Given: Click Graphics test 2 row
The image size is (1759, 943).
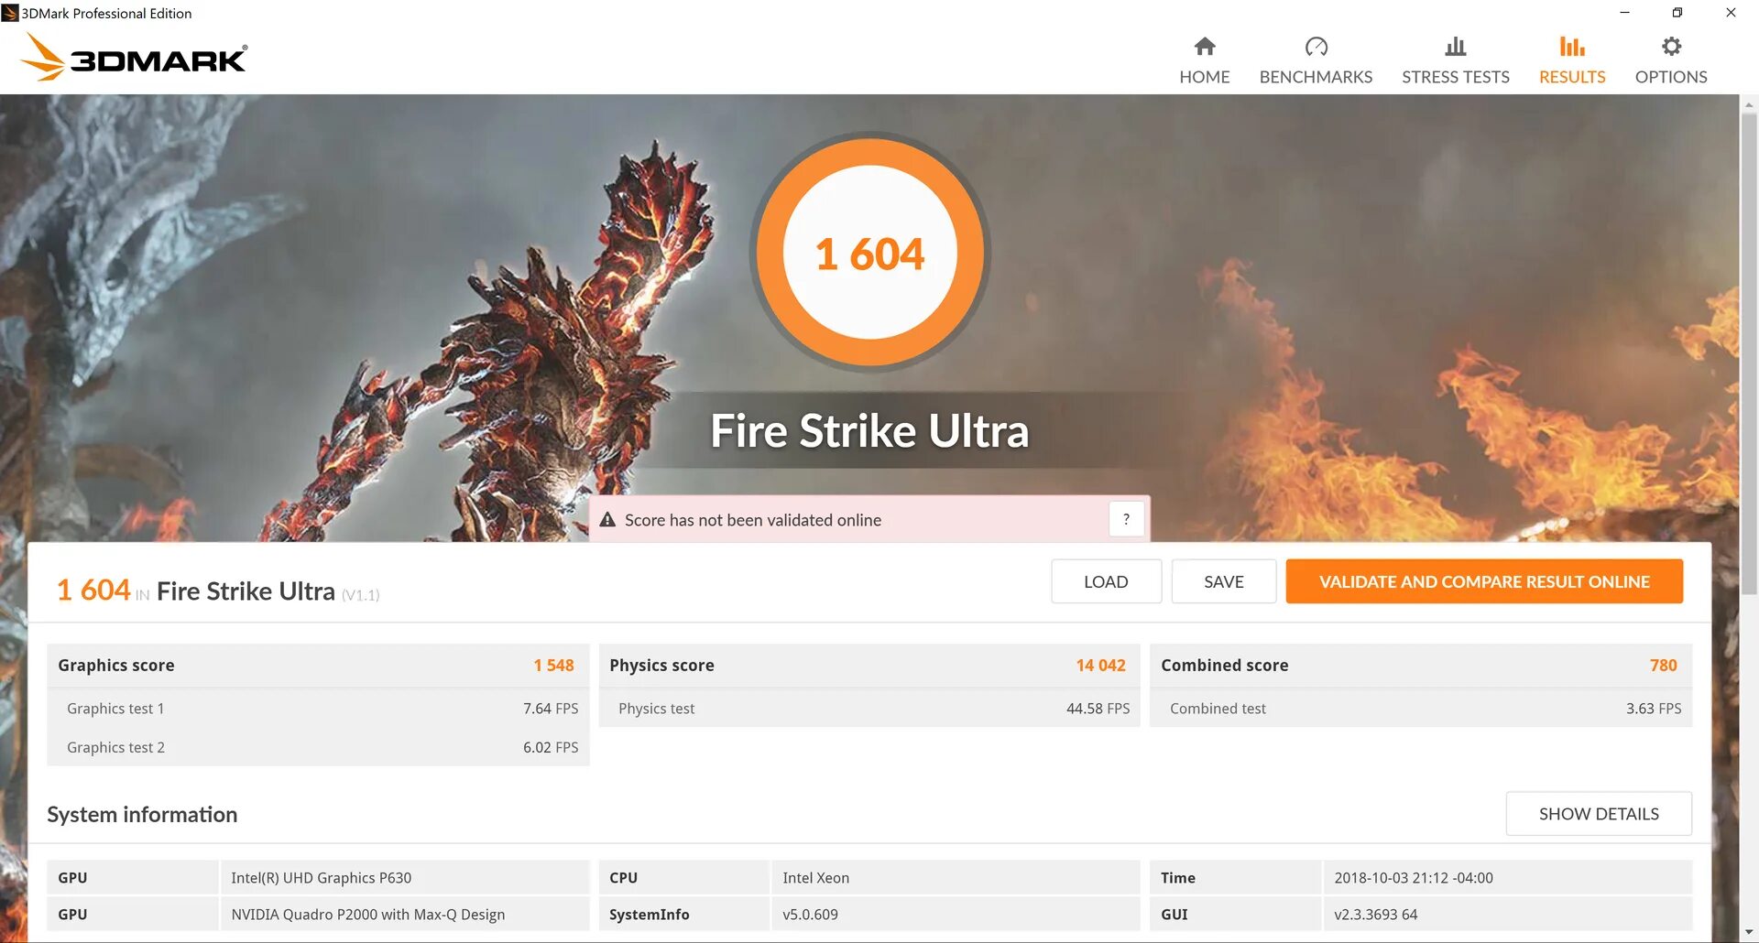Looking at the screenshot, I should point(318,747).
